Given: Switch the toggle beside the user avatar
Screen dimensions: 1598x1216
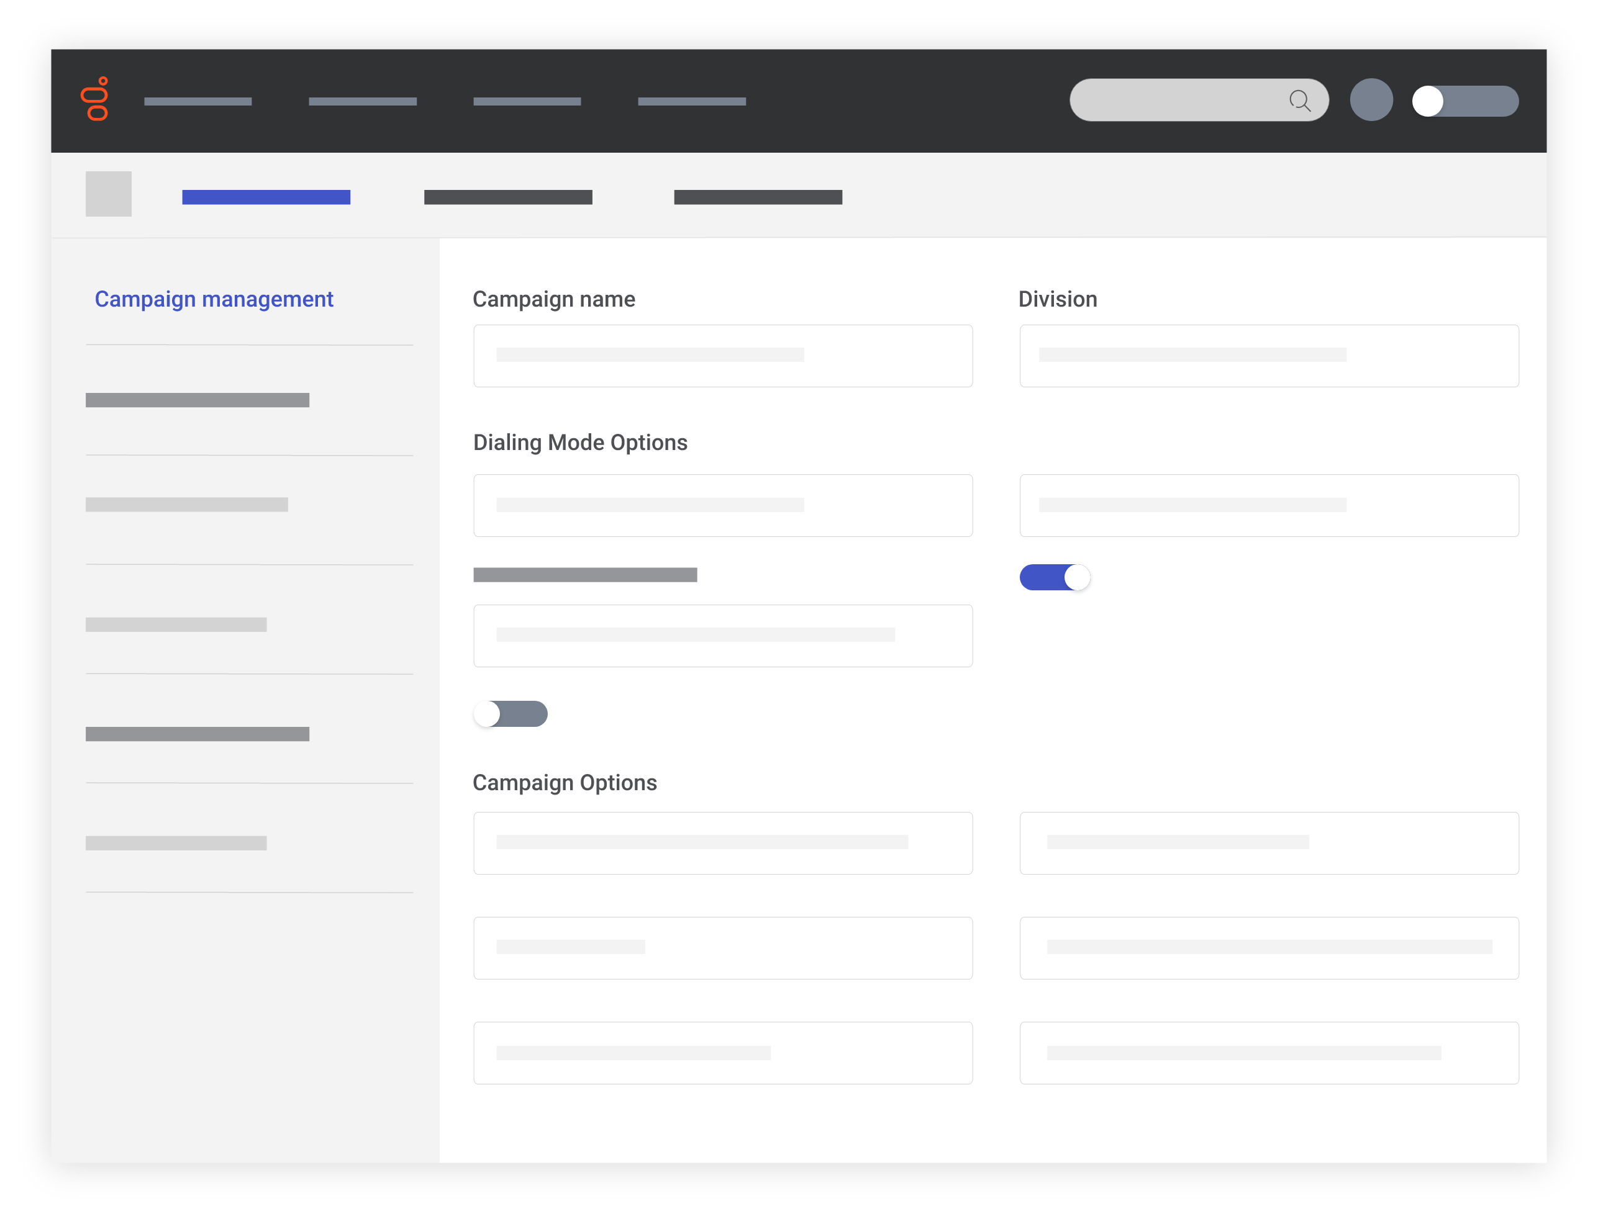Looking at the screenshot, I should tap(1464, 101).
